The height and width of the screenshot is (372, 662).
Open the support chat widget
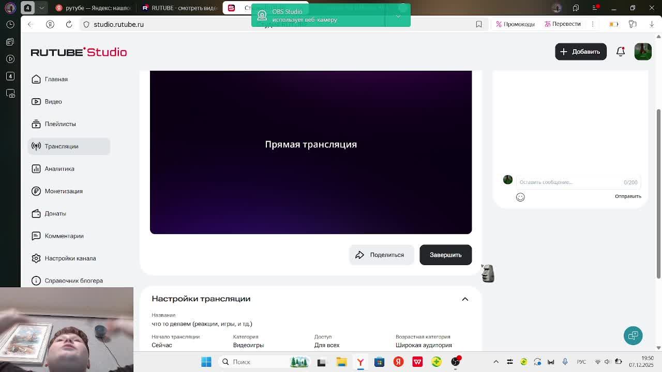click(x=633, y=336)
